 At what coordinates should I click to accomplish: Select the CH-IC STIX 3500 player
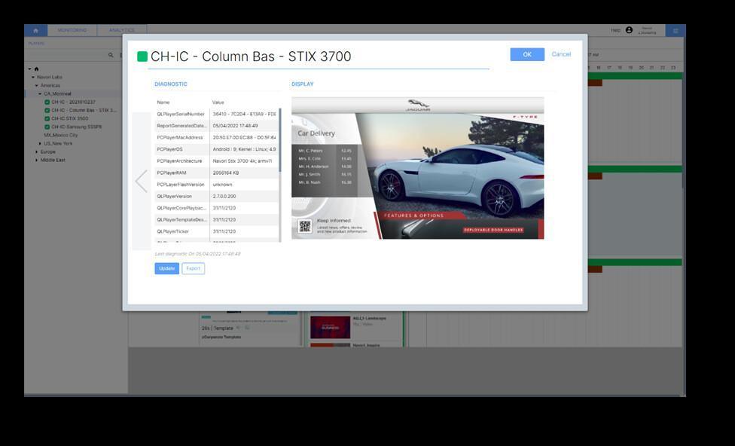click(70, 118)
